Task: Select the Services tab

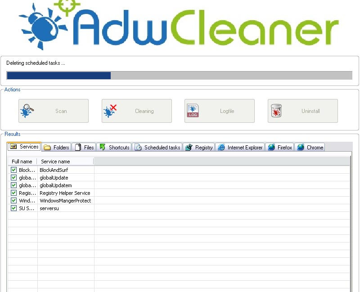Action: (24, 147)
